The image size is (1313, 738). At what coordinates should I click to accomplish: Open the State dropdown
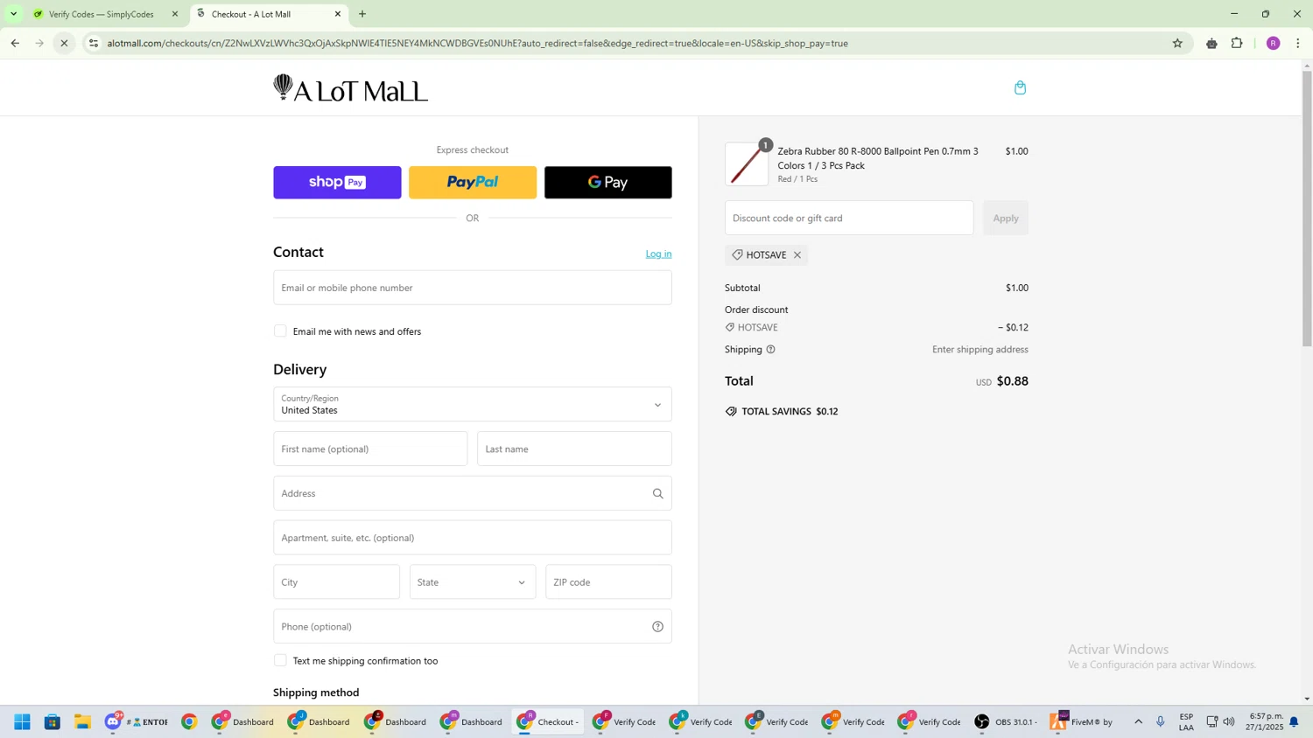[473, 582]
